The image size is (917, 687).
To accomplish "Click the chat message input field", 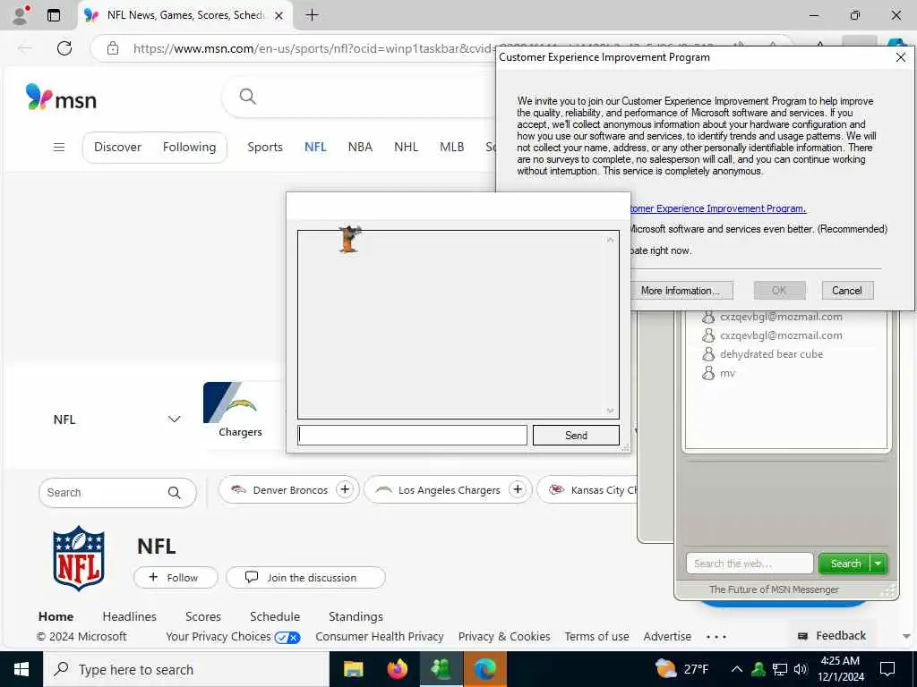I will [412, 436].
